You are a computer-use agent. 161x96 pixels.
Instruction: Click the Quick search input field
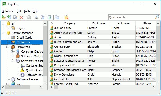(132, 17)
